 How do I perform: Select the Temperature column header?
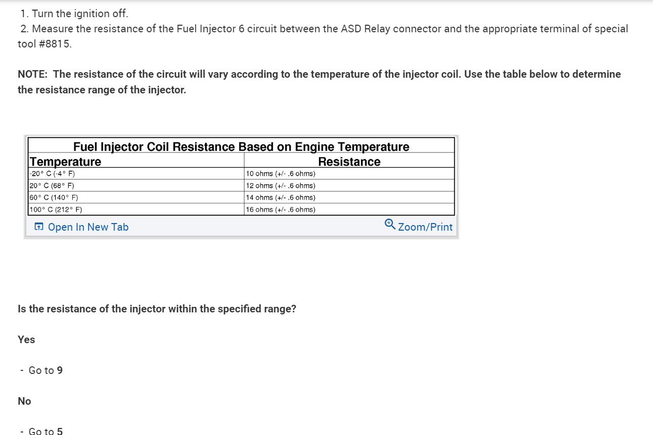pyautogui.click(x=65, y=161)
